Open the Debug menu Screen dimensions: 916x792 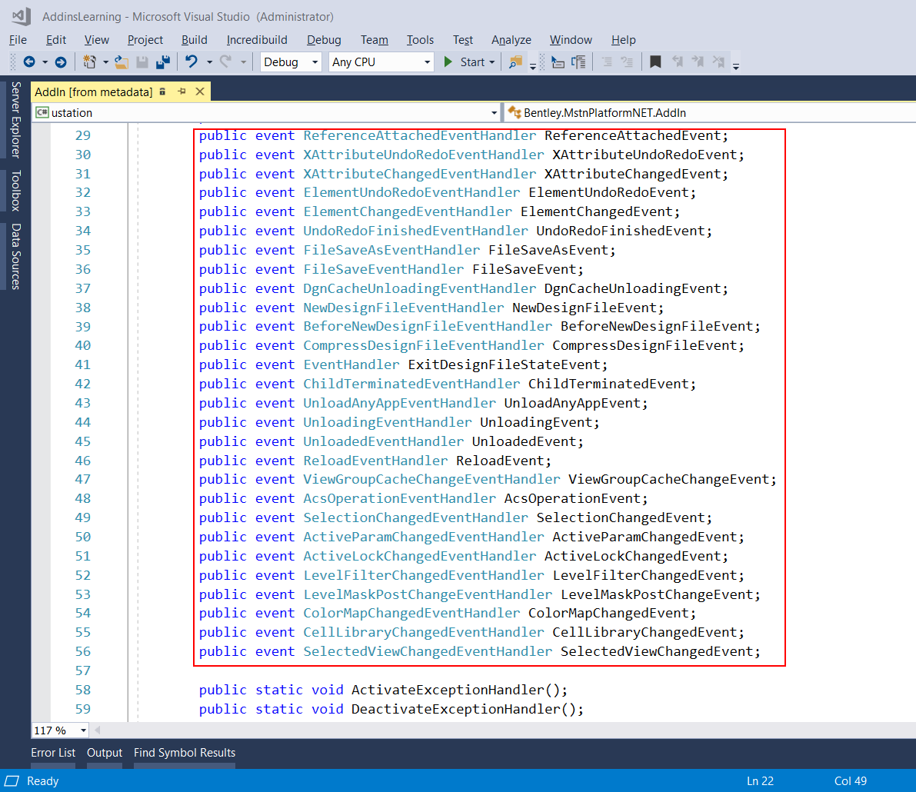point(324,40)
